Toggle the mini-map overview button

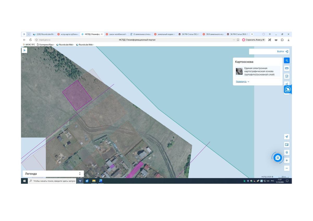tap(287, 144)
